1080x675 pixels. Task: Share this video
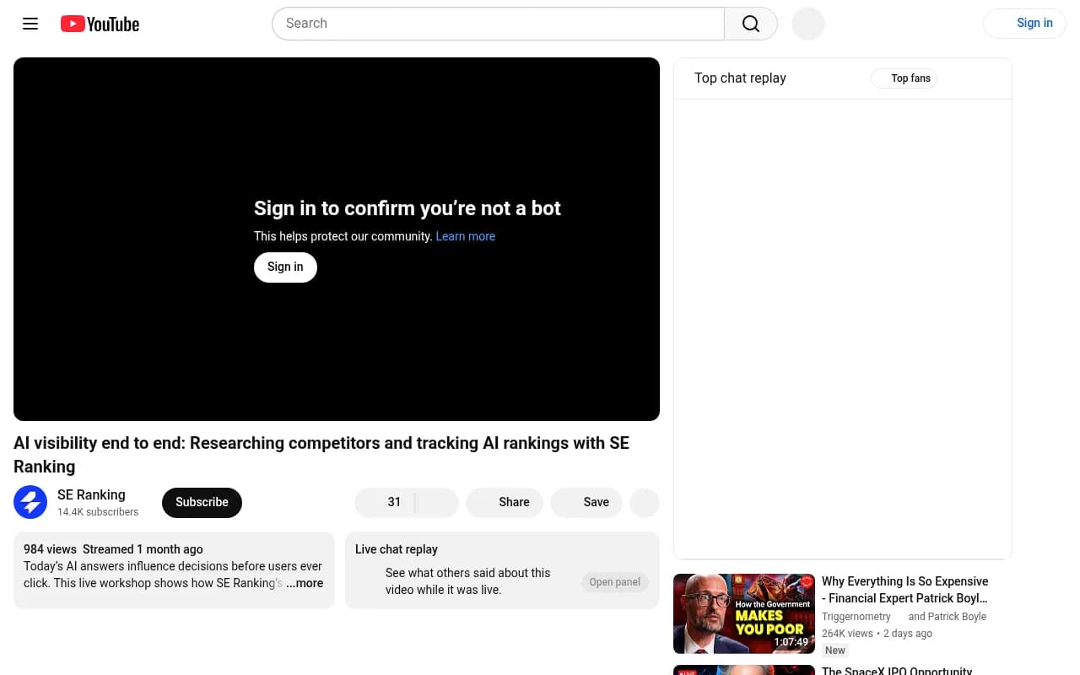(505, 502)
